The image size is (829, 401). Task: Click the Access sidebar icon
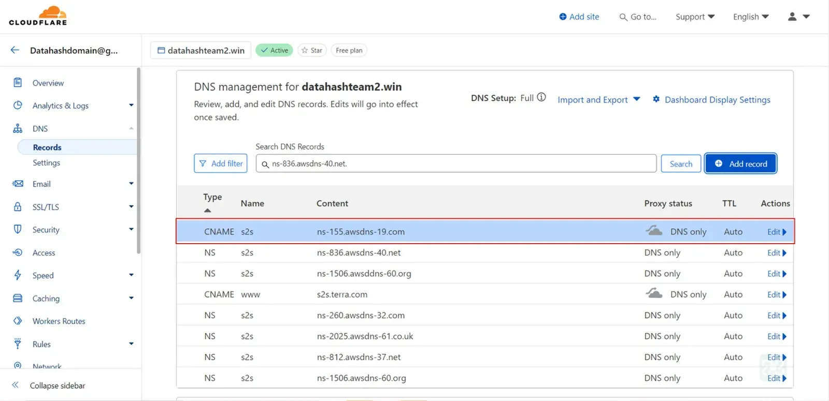point(18,253)
